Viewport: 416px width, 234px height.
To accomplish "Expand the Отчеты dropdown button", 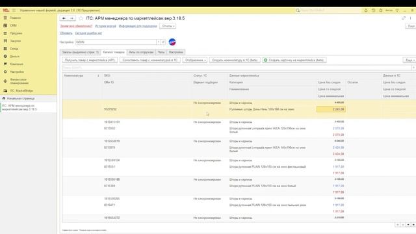I will (x=168, y=26).
